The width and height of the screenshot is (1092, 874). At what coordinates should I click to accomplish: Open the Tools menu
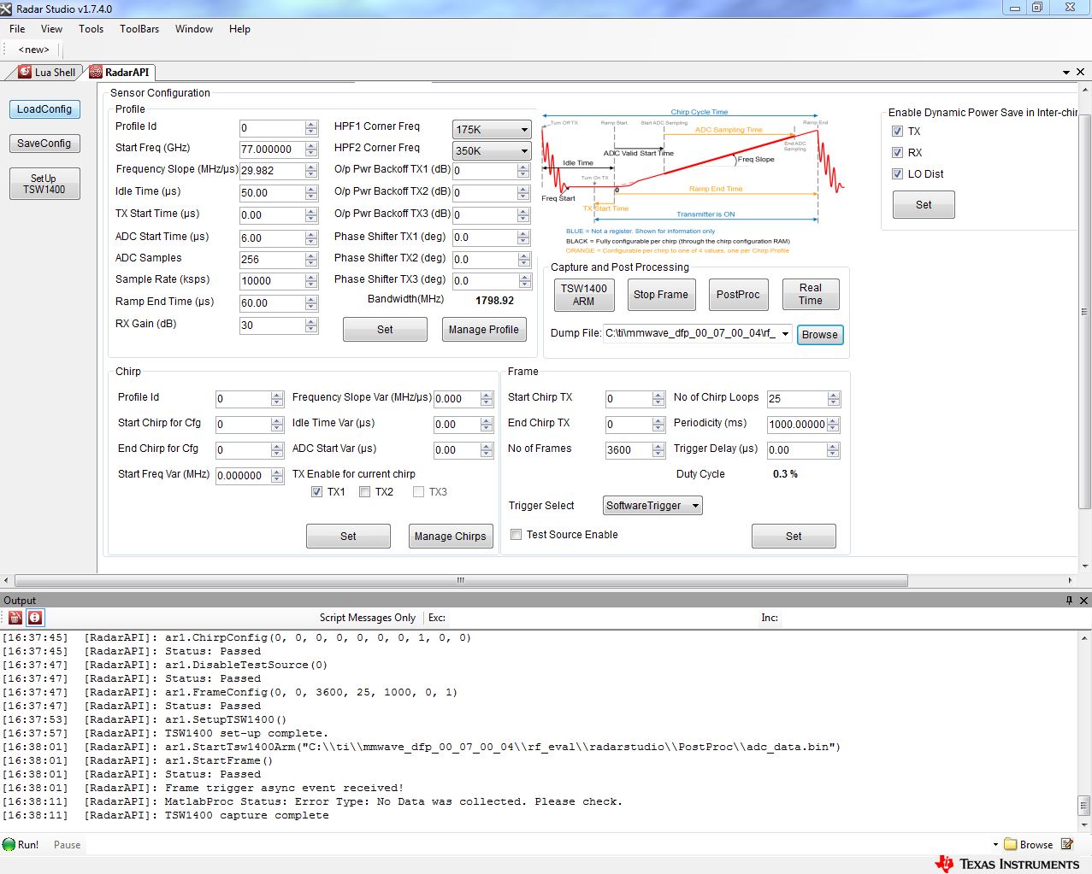click(91, 29)
